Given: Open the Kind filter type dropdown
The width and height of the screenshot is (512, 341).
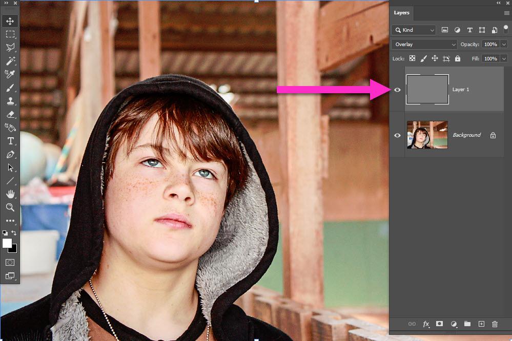Looking at the screenshot, I should coord(414,30).
